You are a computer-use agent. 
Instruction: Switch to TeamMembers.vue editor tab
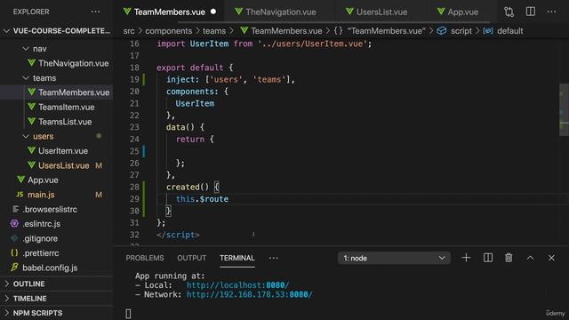169,12
